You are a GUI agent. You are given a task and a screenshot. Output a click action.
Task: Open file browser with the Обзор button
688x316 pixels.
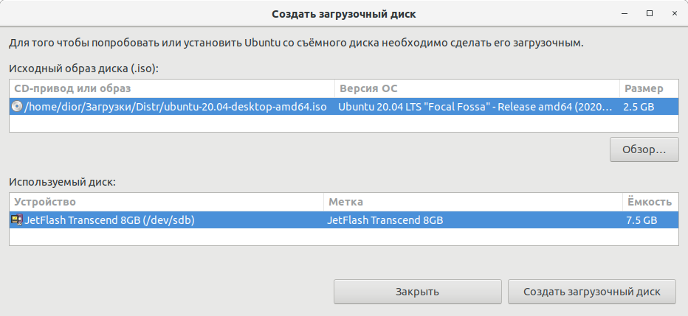[x=644, y=150]
